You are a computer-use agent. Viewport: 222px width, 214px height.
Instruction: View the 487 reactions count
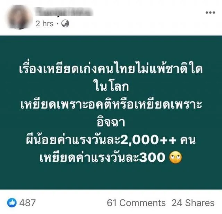[27, 203]
